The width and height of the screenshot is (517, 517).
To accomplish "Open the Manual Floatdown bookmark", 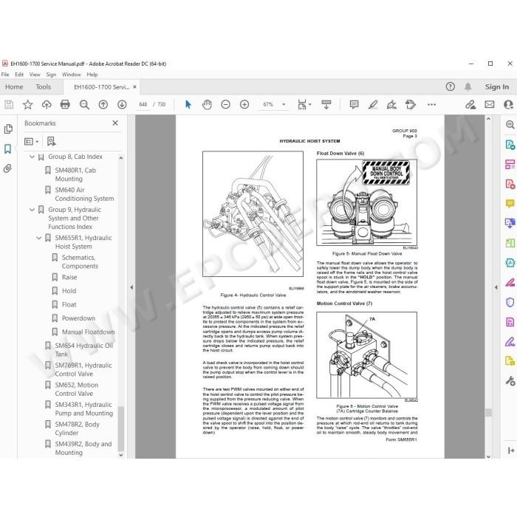I will point(88,332).
